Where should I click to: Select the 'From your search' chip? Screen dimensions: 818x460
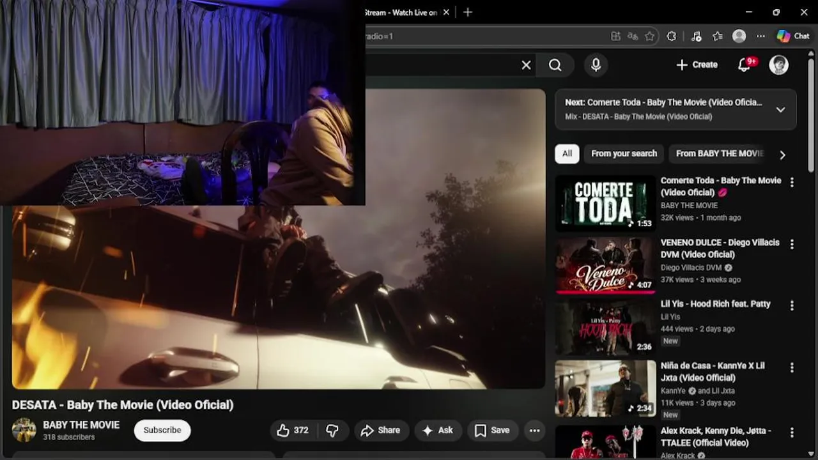624,153
